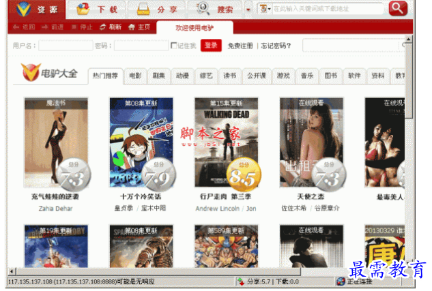This screenshot has width=432, height=291.
Task: Click the vertical scrollbar up arrow
Action: coord(408,40)
